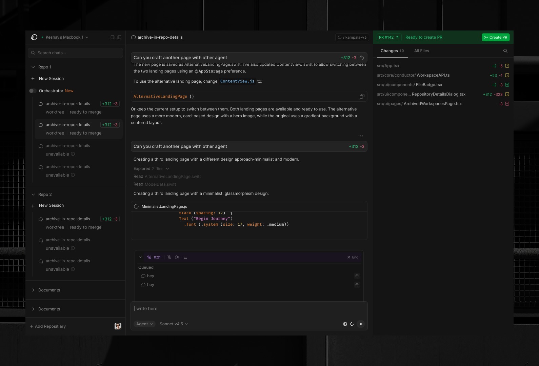Click info icon beside first unavailable status in Repo 2
This screenshot has height=366, width=539.
coord(73,248)
